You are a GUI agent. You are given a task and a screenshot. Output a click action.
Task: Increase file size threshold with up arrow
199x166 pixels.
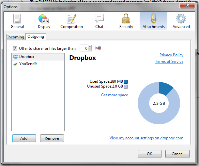click(90, 47)
